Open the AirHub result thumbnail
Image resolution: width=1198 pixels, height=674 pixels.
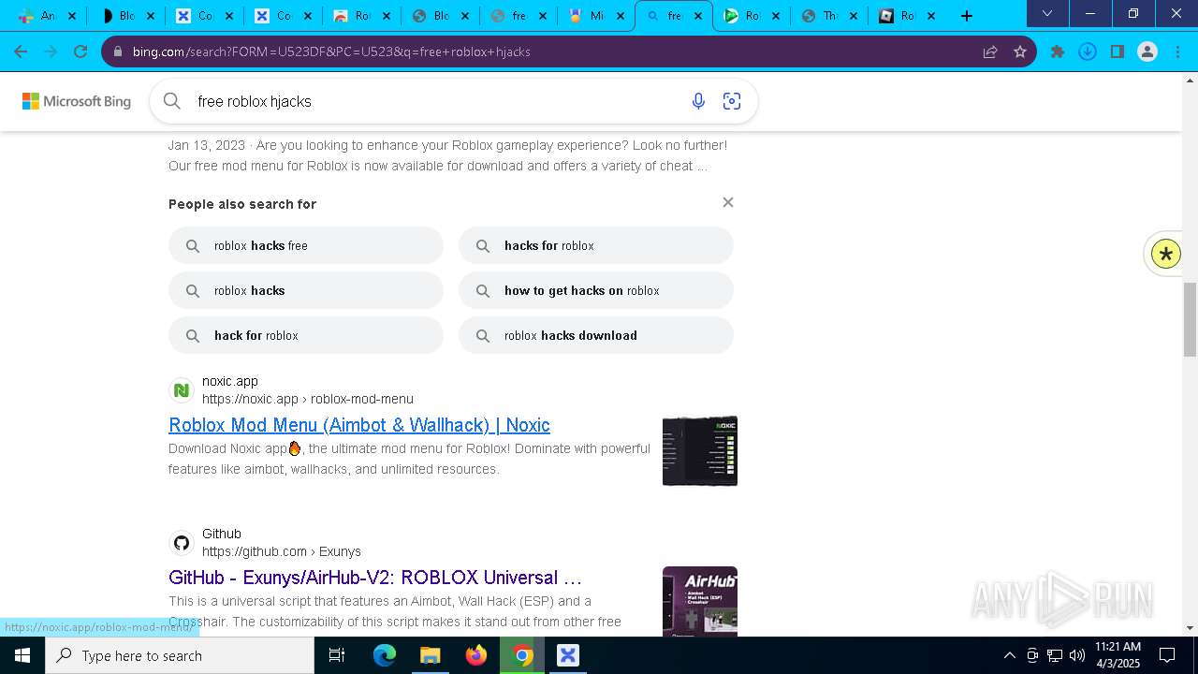click(x=700, y=601)
